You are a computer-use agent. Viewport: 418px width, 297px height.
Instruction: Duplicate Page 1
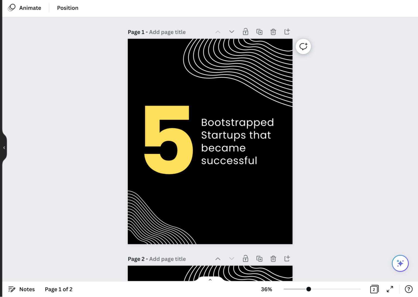pos(259,31)
